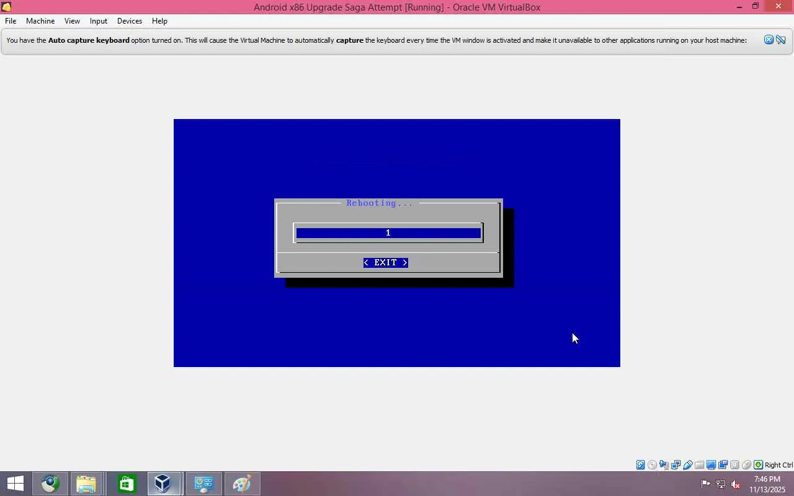The width and height of the screenshot is (794, 496).
Task: Open File Explorer from the taskbar
Action: pos(86,484)
